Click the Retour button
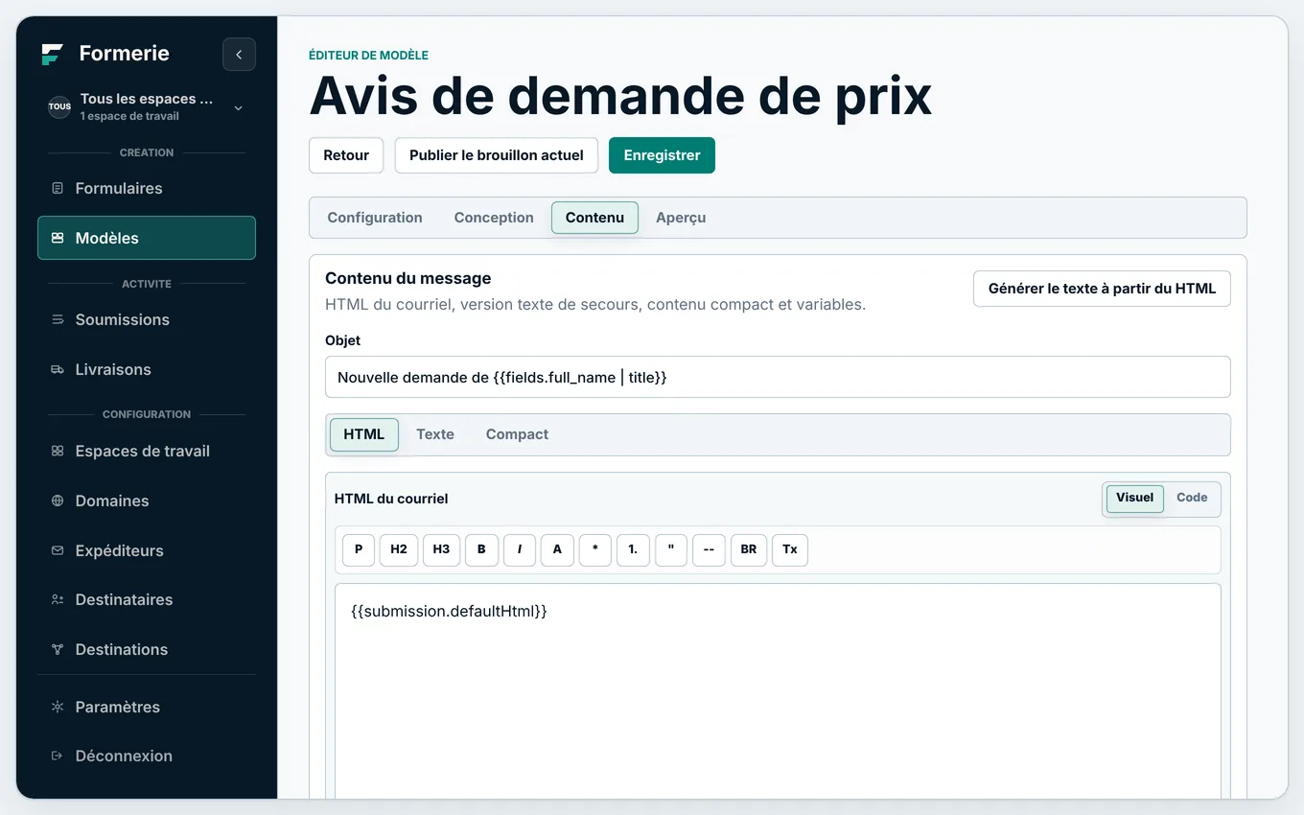The height and width of the screenshot is (815, 1304). [x=346, y=155]
